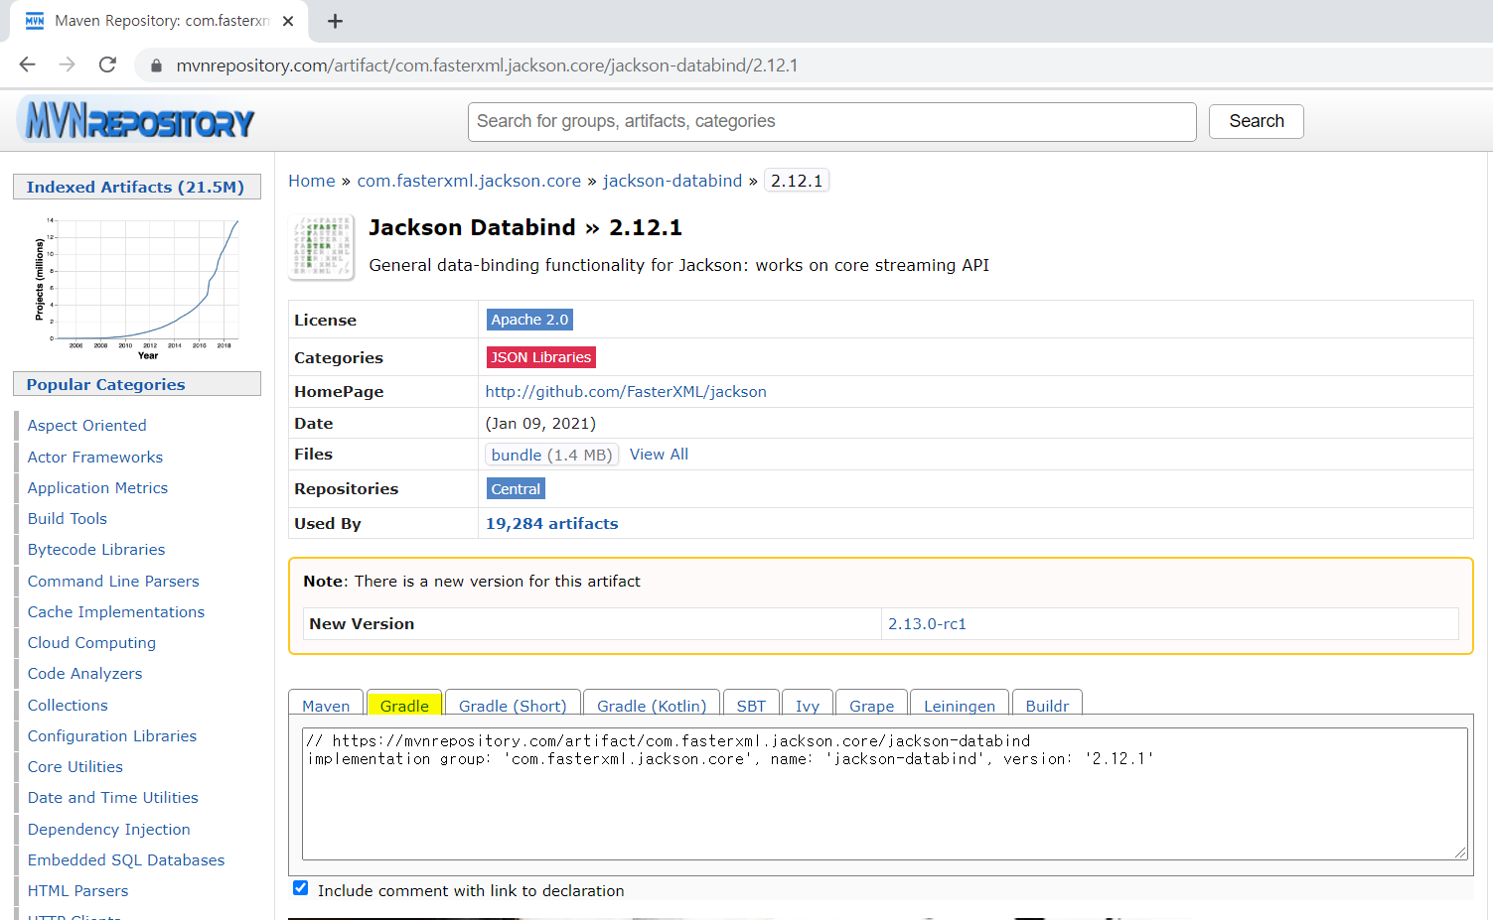Open Embedded SQL Databases category
1493x920 pixels.
pos(126,859)
